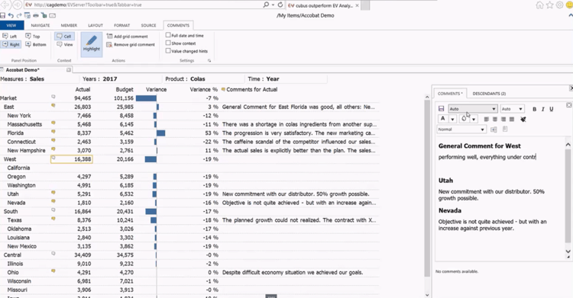This screenshot has width=573, height=298.
Task: Click the comment marker on Ohio row
Action: [53, 271]
